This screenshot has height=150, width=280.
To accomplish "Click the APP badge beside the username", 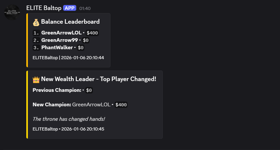I will point(70,8).
